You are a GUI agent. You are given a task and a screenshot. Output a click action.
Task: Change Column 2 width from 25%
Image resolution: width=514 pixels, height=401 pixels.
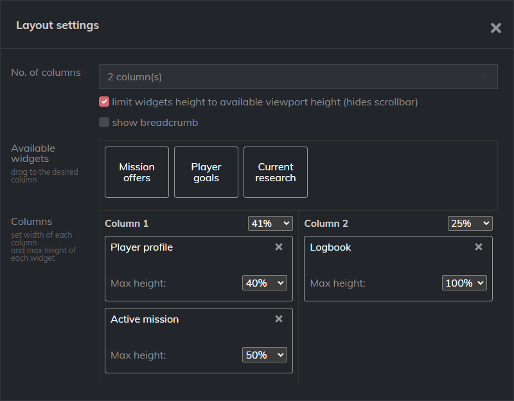[x=470, y=223]
